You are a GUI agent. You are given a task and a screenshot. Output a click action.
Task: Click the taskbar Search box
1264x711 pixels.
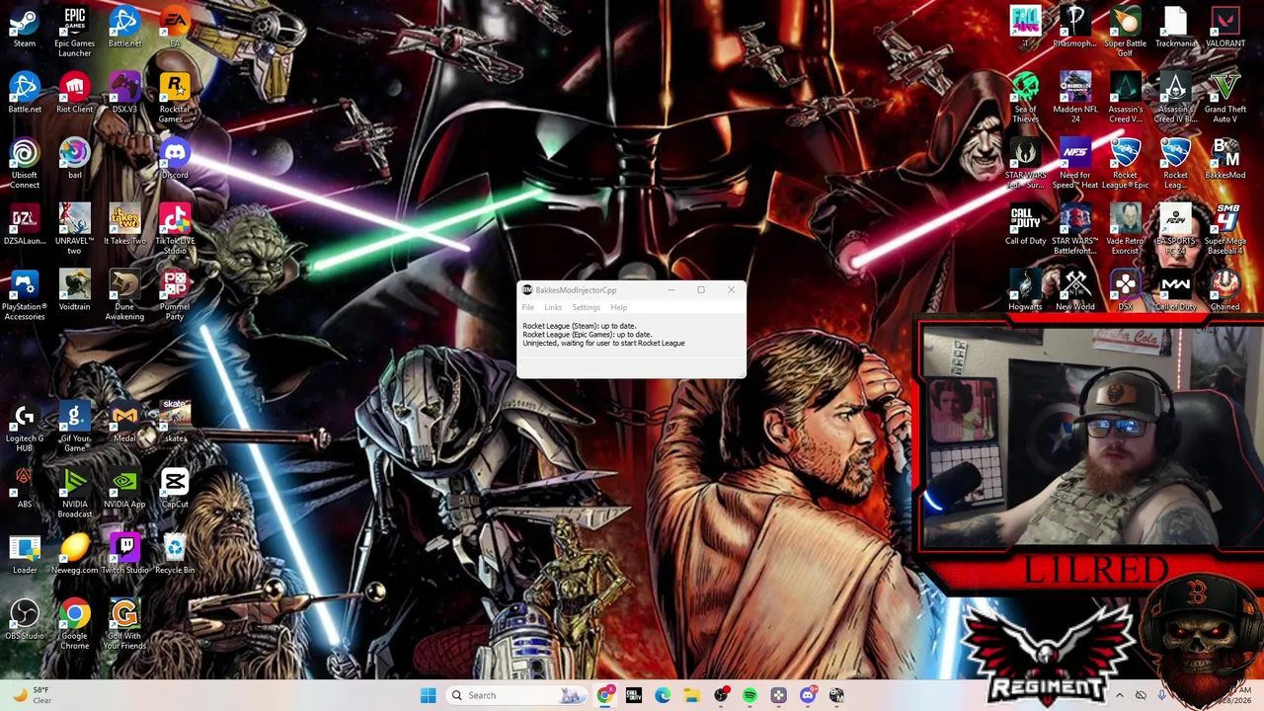(x=518, y=695)
